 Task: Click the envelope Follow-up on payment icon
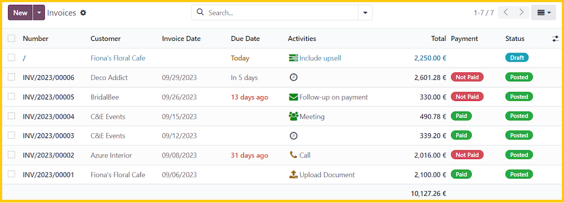293,97
